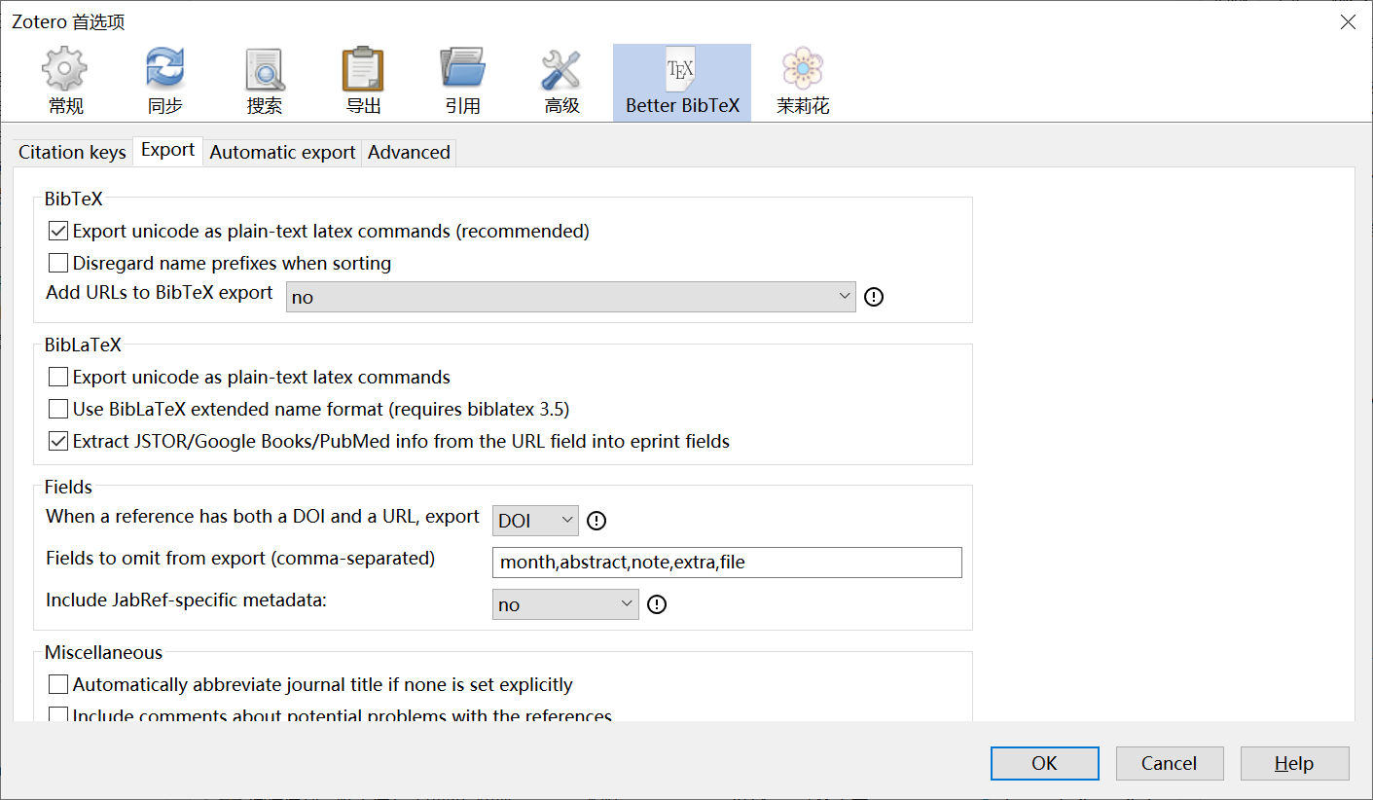Screen dimensions: 1373x800
Task: Enable Disregard name prefixes when sorting
Action: [x=58, y=263]
